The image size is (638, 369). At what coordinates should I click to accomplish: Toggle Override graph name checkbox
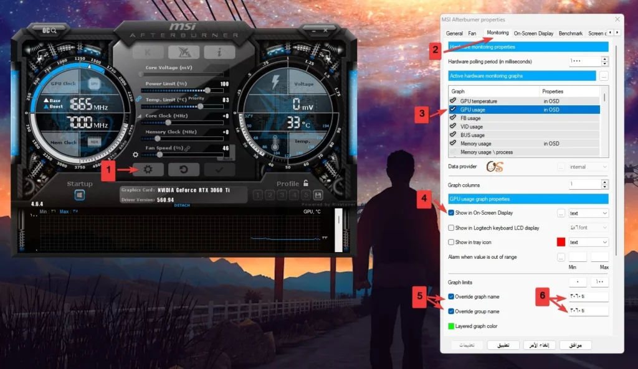coord(451,297)
